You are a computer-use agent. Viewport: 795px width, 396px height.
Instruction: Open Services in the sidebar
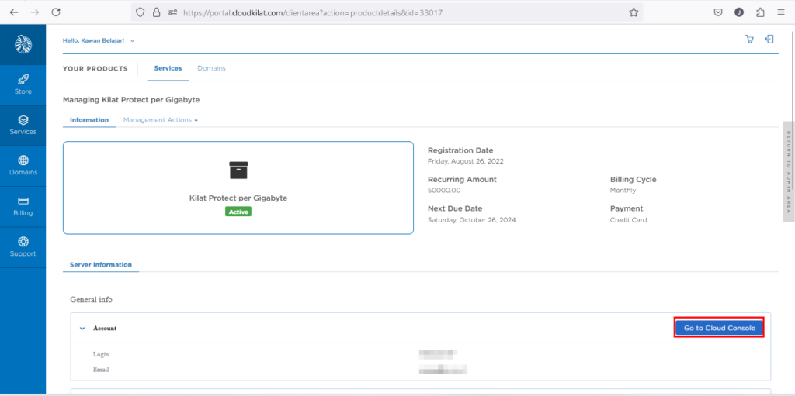point(23,126)
